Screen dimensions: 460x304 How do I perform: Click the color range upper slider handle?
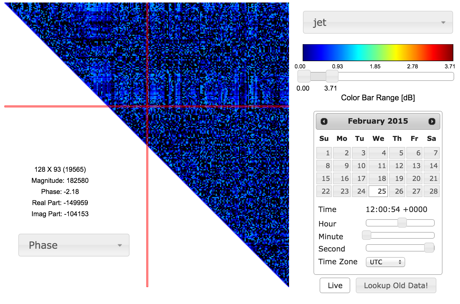tap(332, 76)
